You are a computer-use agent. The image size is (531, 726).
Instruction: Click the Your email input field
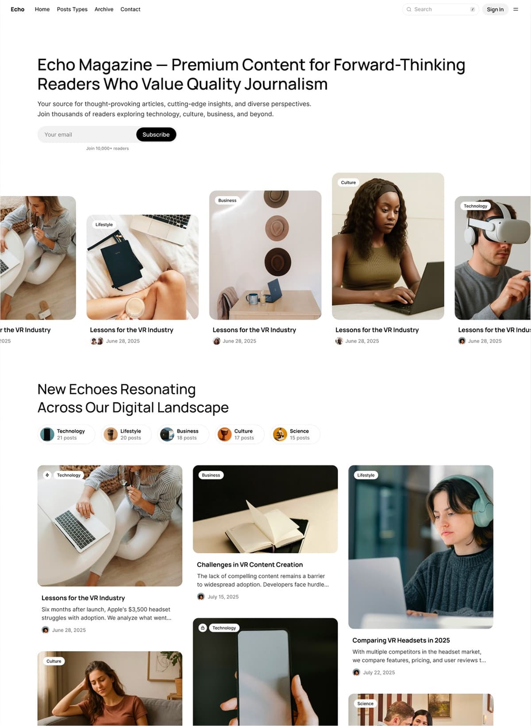[87, 134]
